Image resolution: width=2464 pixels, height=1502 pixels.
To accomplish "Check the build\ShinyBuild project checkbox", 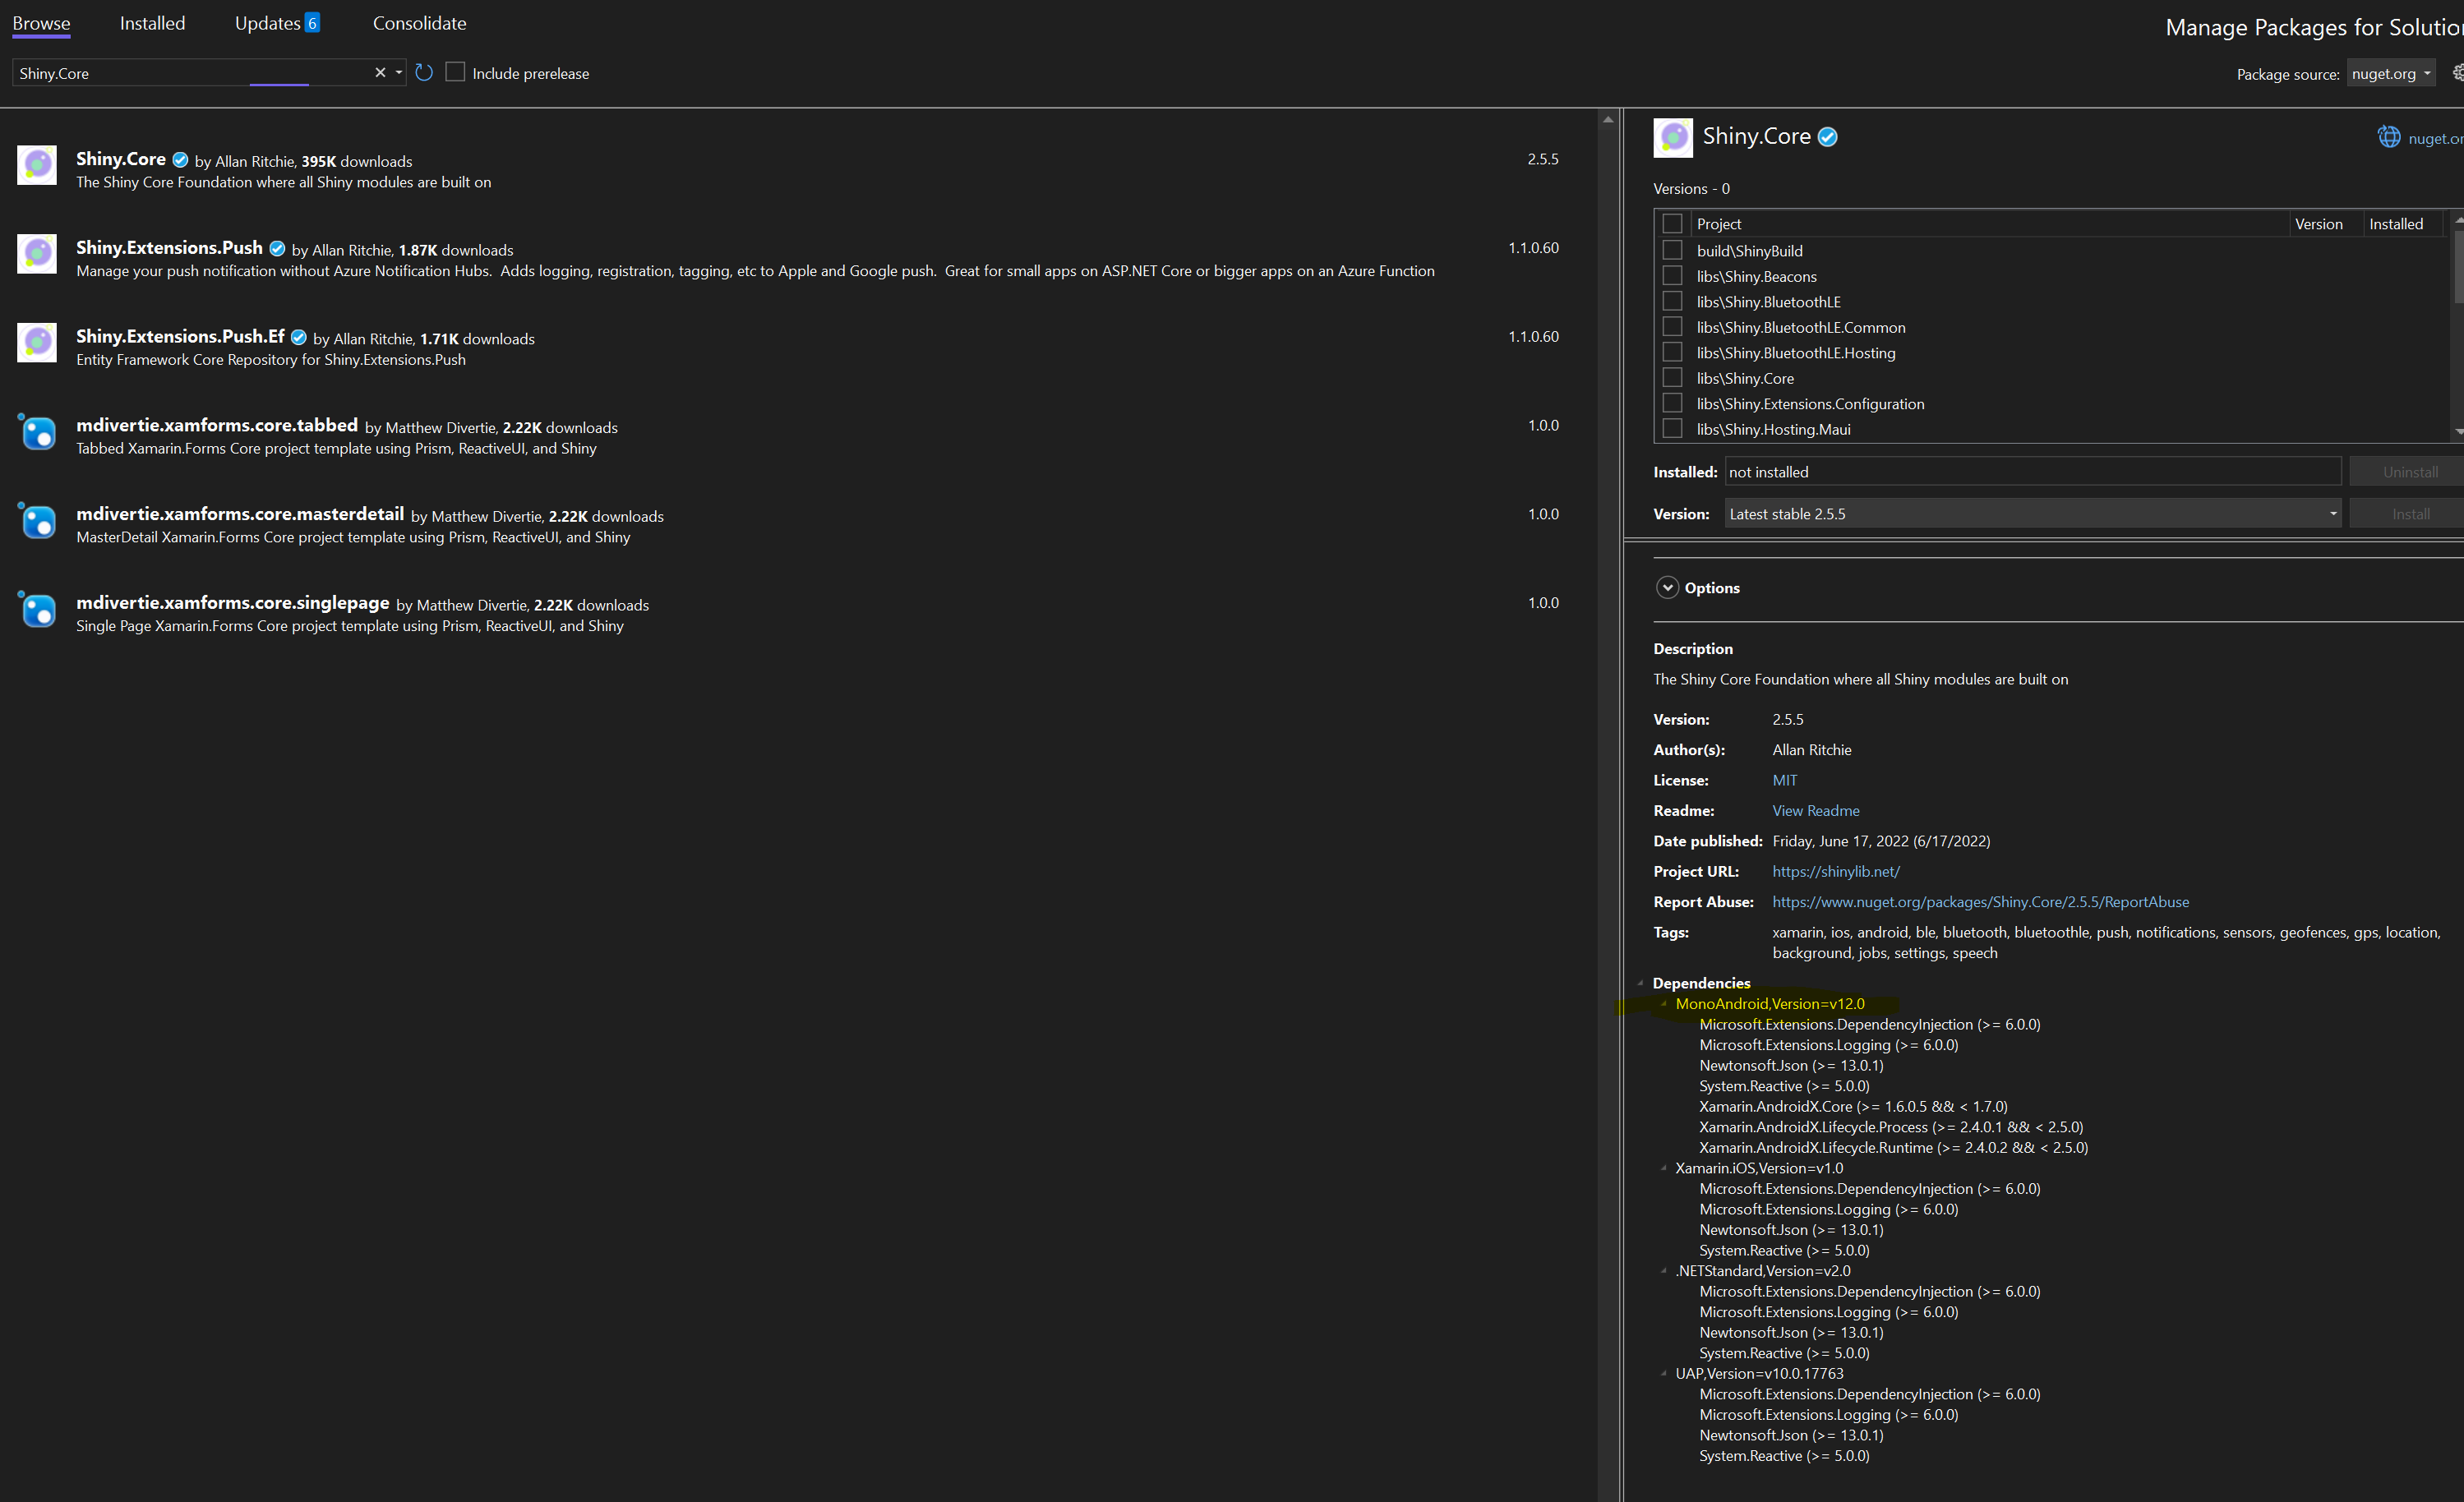I will click(x=1672, y=250).
